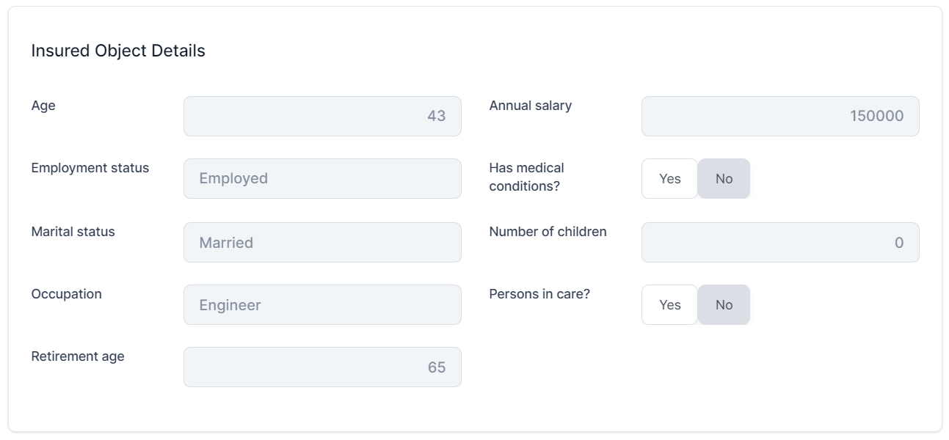The image size is (949, 440).
Task: Choose No for Persons in care
Action: coord(724,305)
